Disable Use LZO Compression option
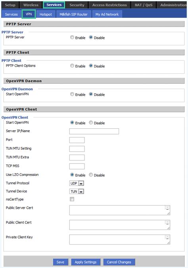 [x=91, y=175]
